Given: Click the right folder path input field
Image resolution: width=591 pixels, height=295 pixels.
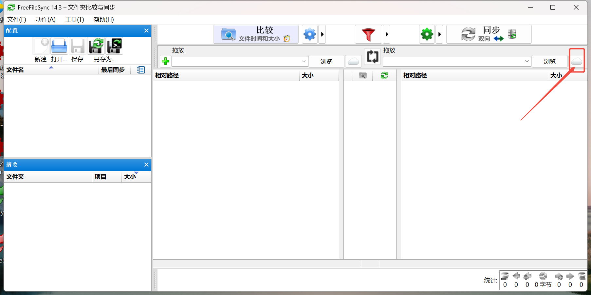Looking at the screenshot, I should pyautogui.click(x=453, y=61).
